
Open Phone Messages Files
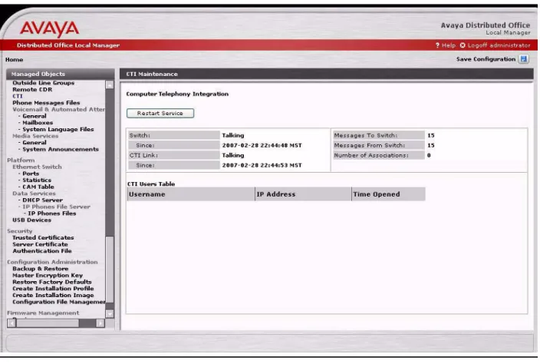[46, 103]
